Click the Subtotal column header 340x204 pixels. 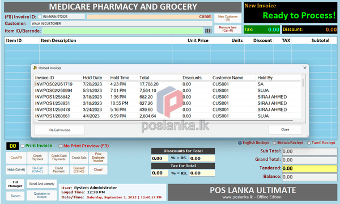coord(311,41)
